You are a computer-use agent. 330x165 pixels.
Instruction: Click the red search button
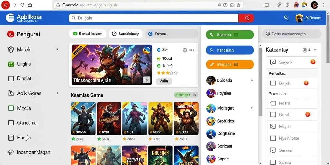(246, 18)
